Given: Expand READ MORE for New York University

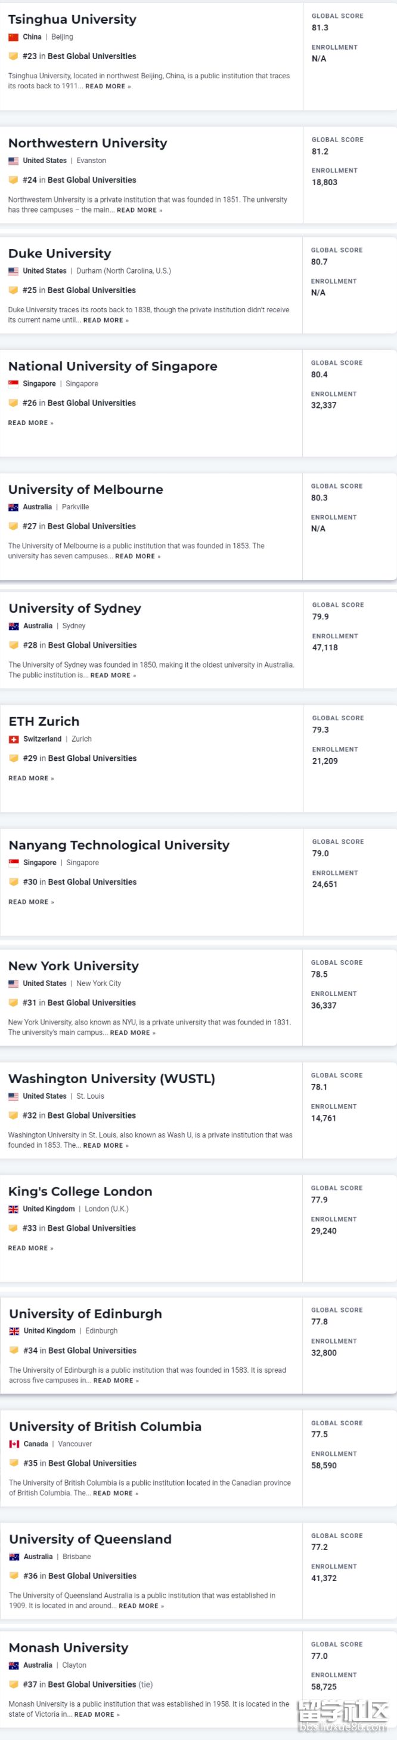Looking at the screenshot, I should [132, 1032].
